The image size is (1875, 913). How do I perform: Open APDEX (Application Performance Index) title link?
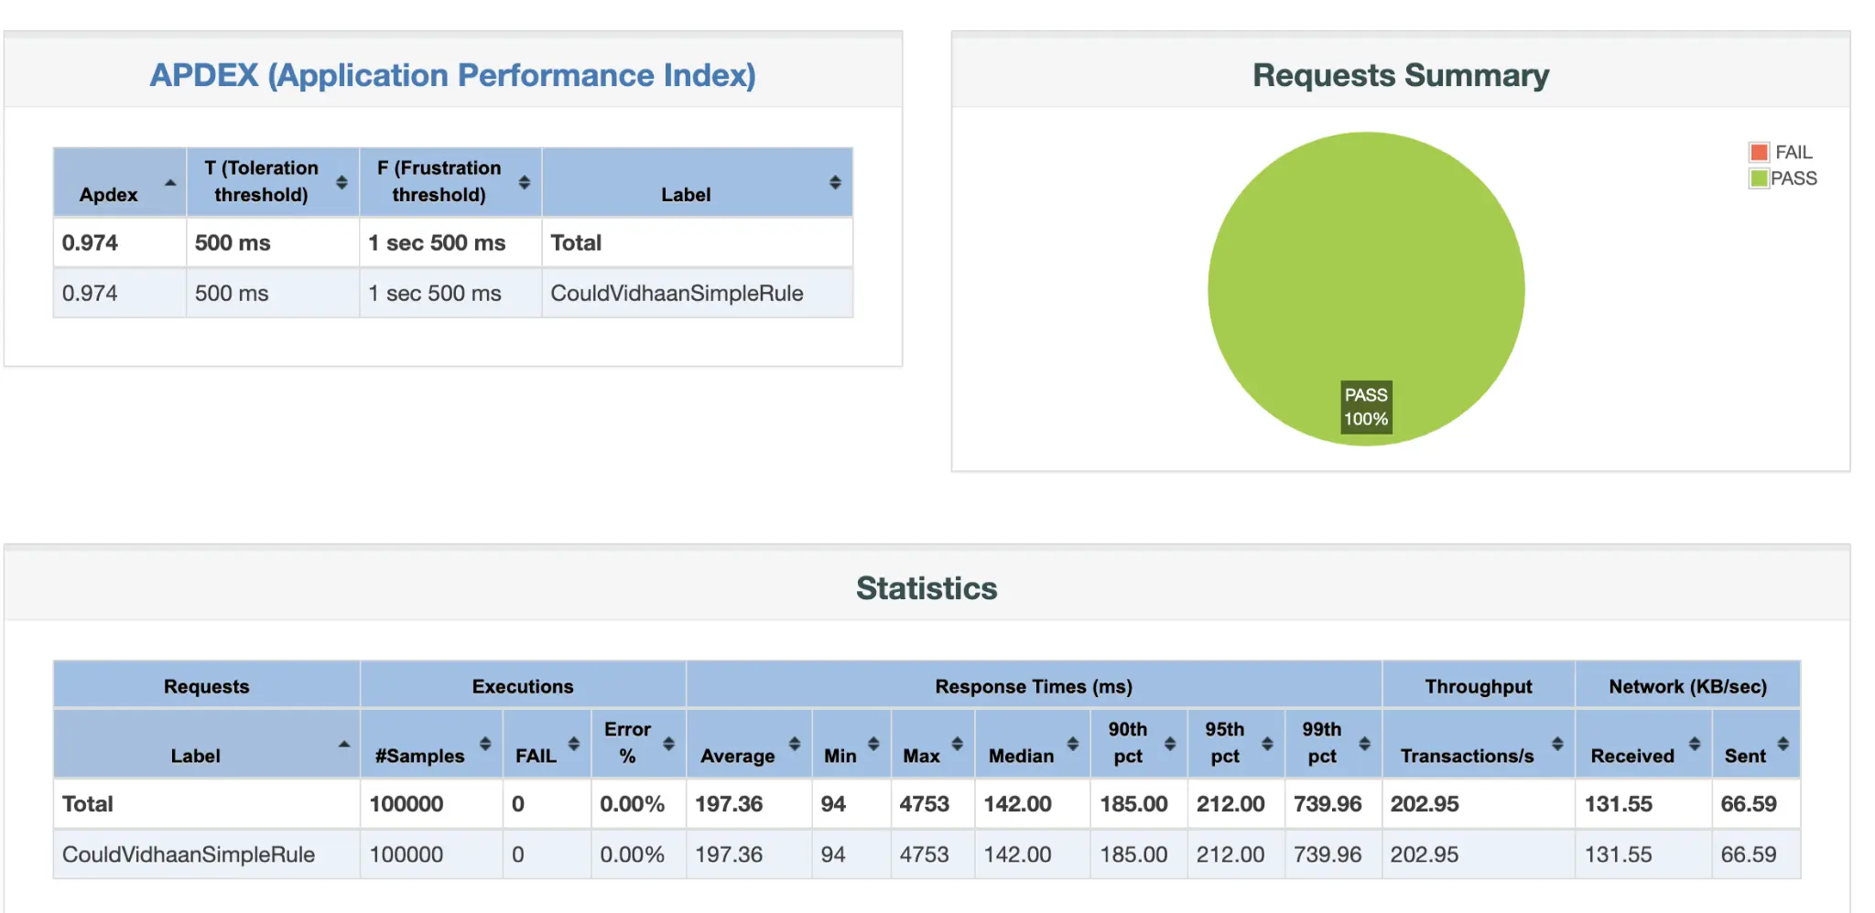coord(452,75)
